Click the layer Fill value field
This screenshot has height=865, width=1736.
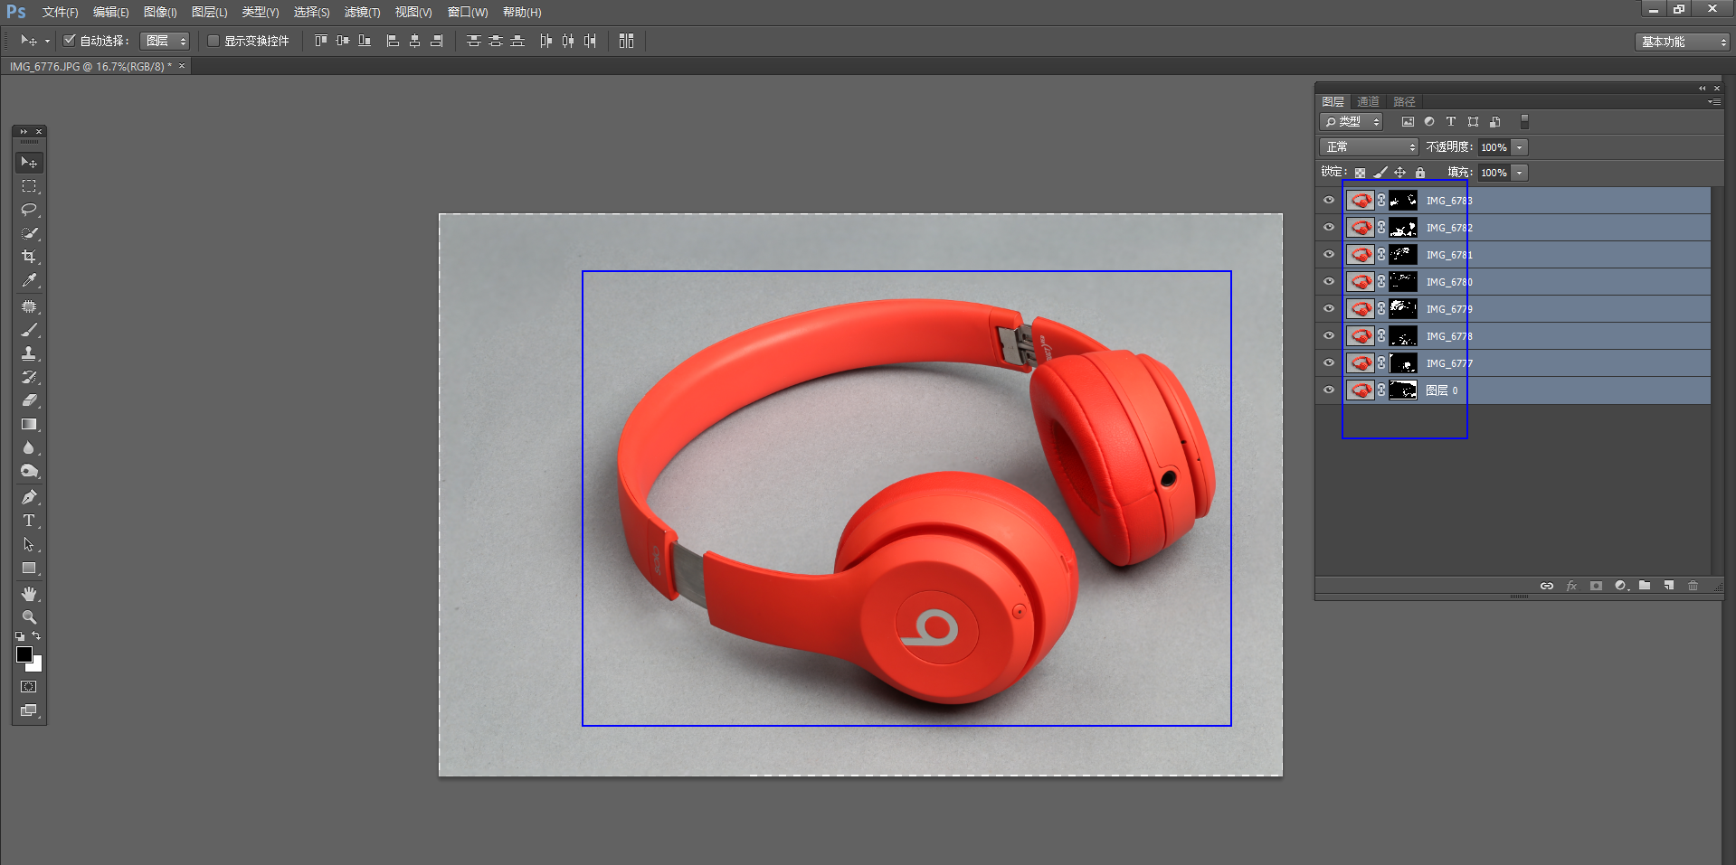point(1494,173)
